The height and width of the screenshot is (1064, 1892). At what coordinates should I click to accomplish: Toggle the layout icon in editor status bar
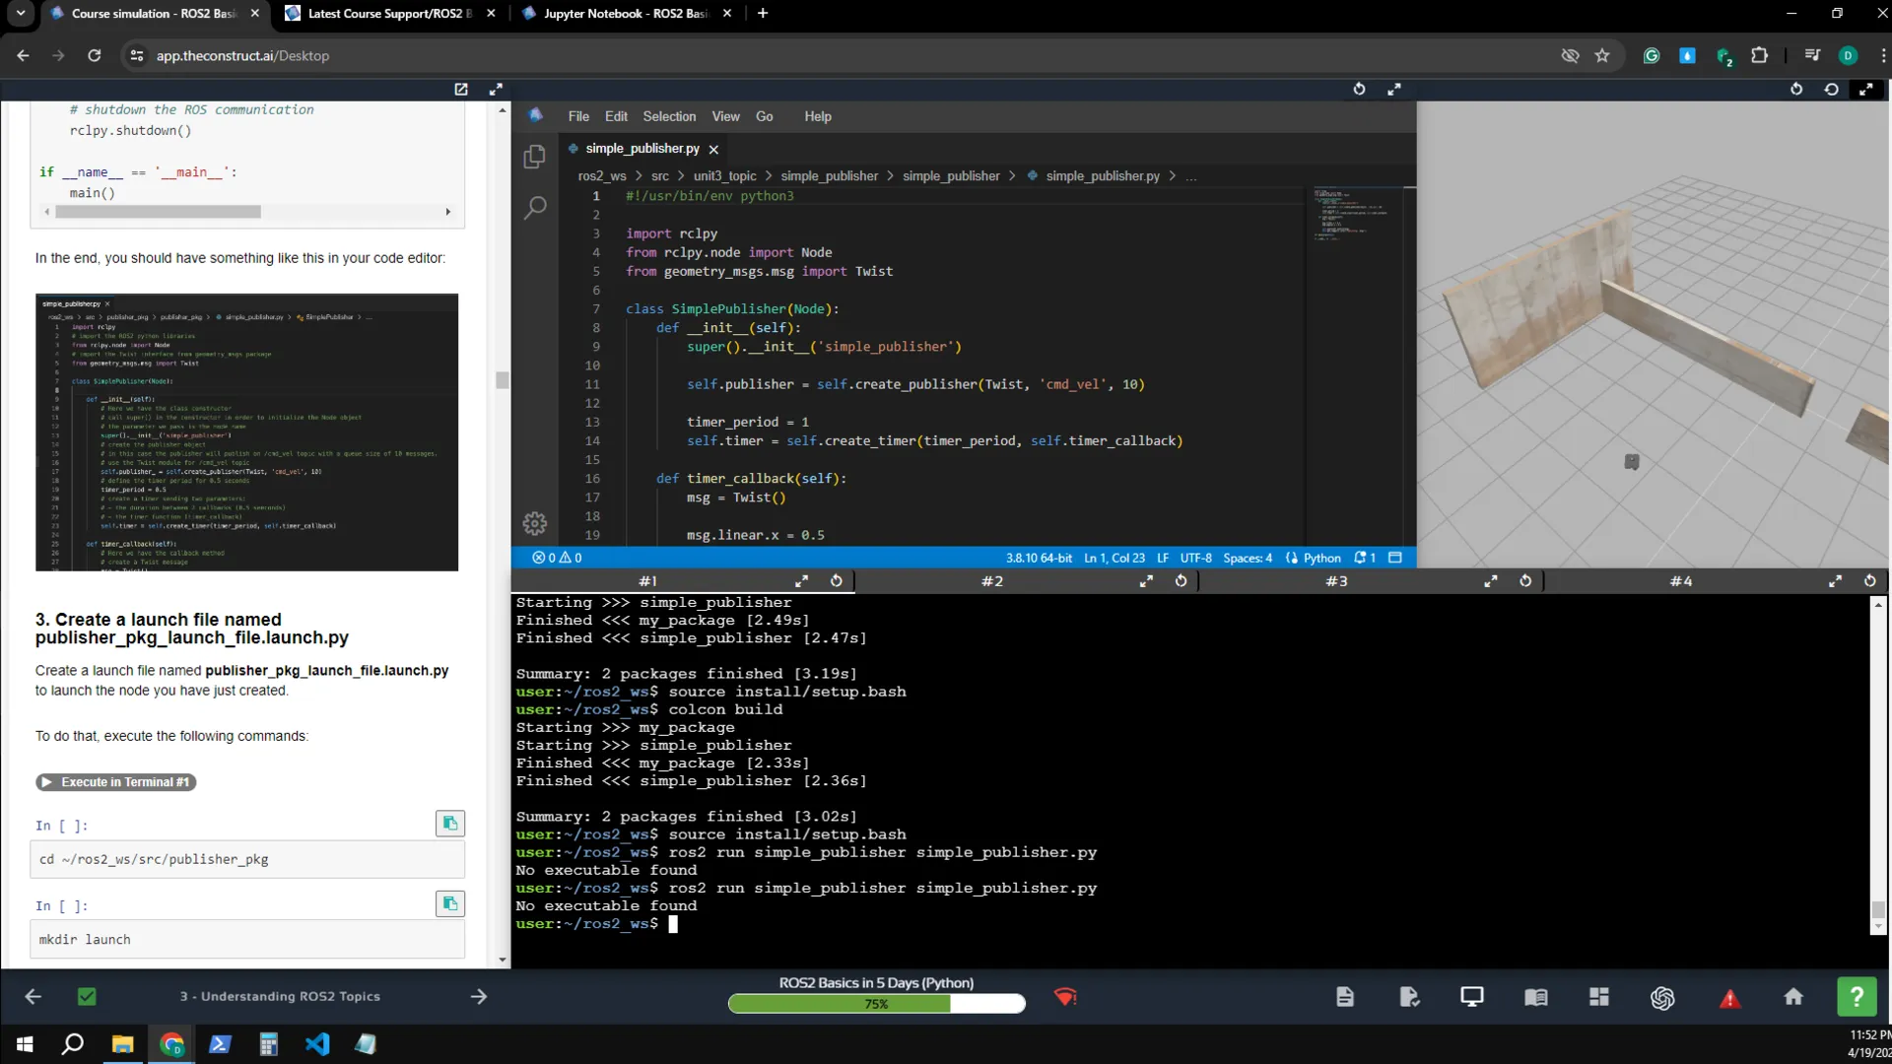point(1395,558)
